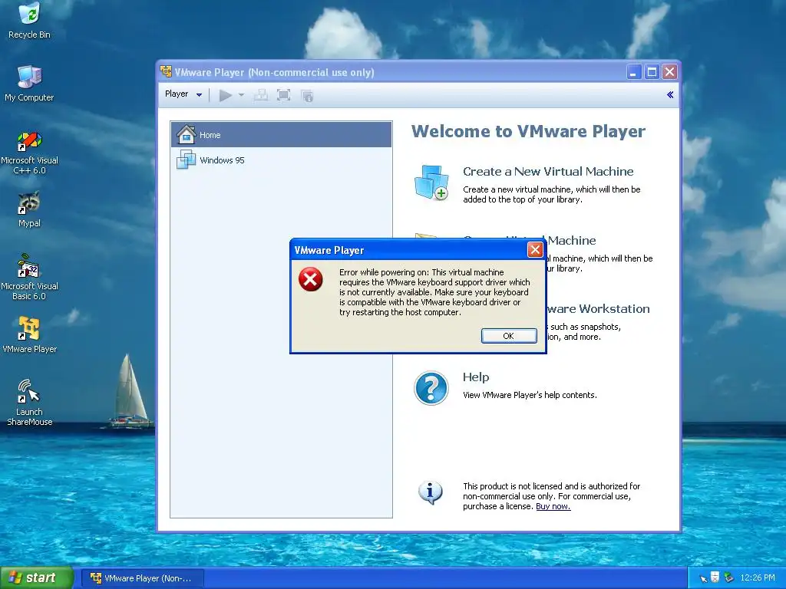Click the red error icon in dialog
Viewport: 786px width, 589px height.
[x=311, y=279]
